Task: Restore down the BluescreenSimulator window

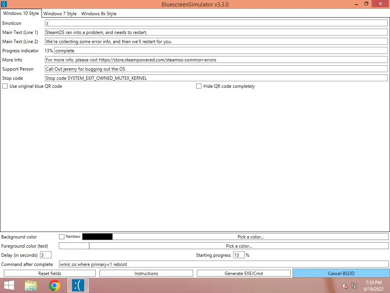Action: pos(366,4)
